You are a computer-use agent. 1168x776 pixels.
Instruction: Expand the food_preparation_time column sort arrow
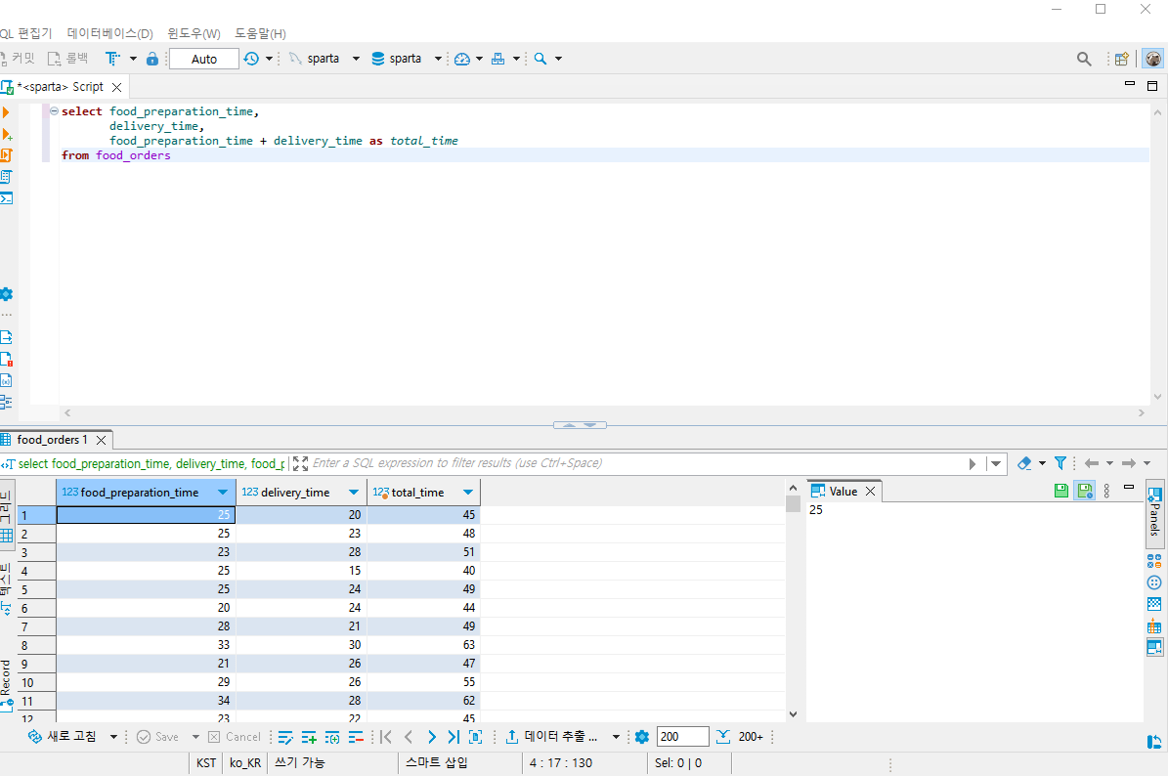[x=223, y=493]
